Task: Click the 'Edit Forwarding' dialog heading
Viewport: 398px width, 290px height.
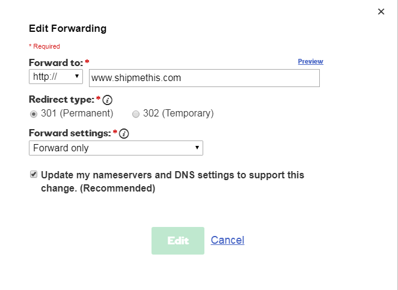Action: [67, 28]
